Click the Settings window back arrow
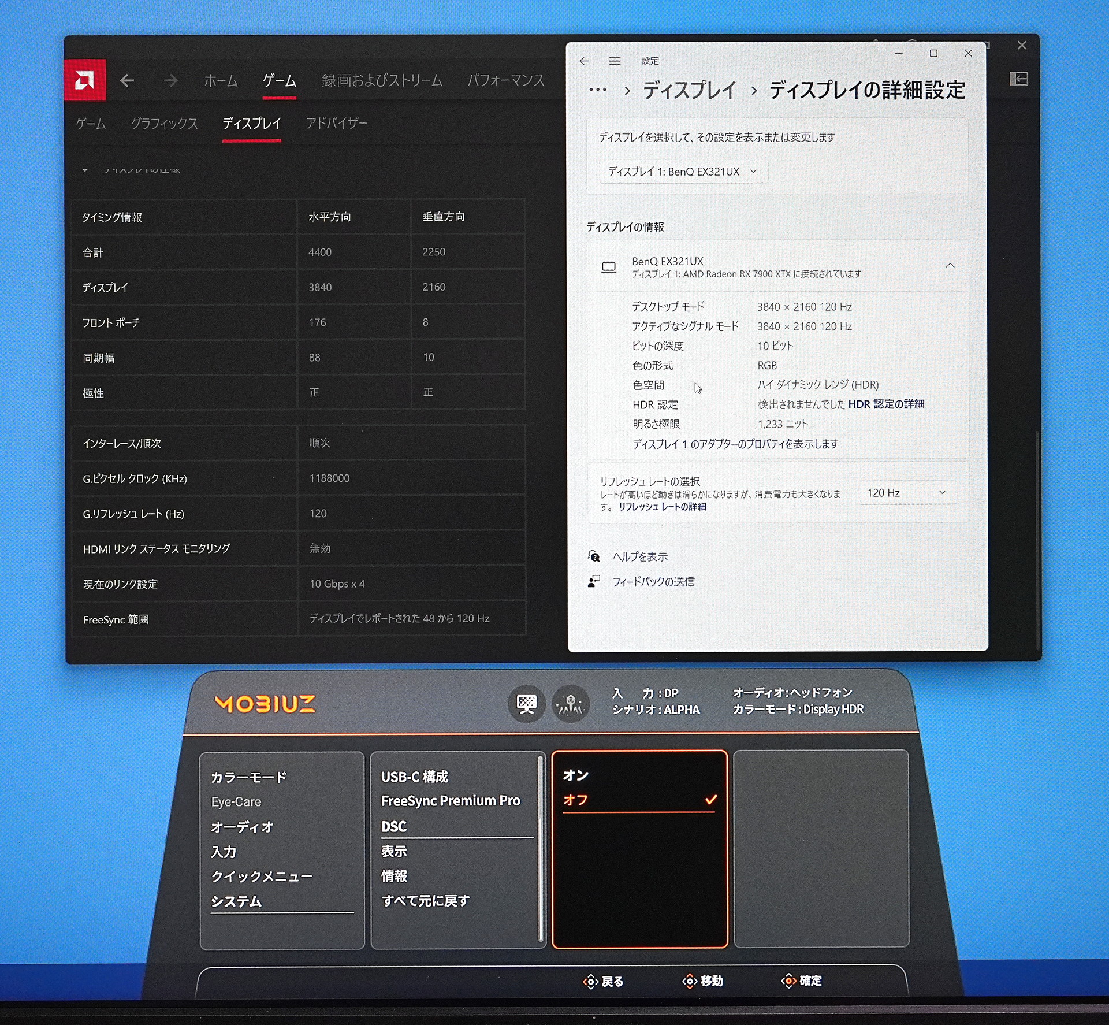This screenshot has width=1109, height=1025. click(584, 61)
